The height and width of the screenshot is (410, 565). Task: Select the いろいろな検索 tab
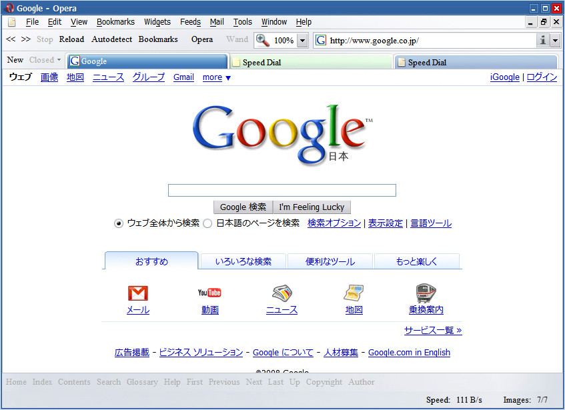243,261
